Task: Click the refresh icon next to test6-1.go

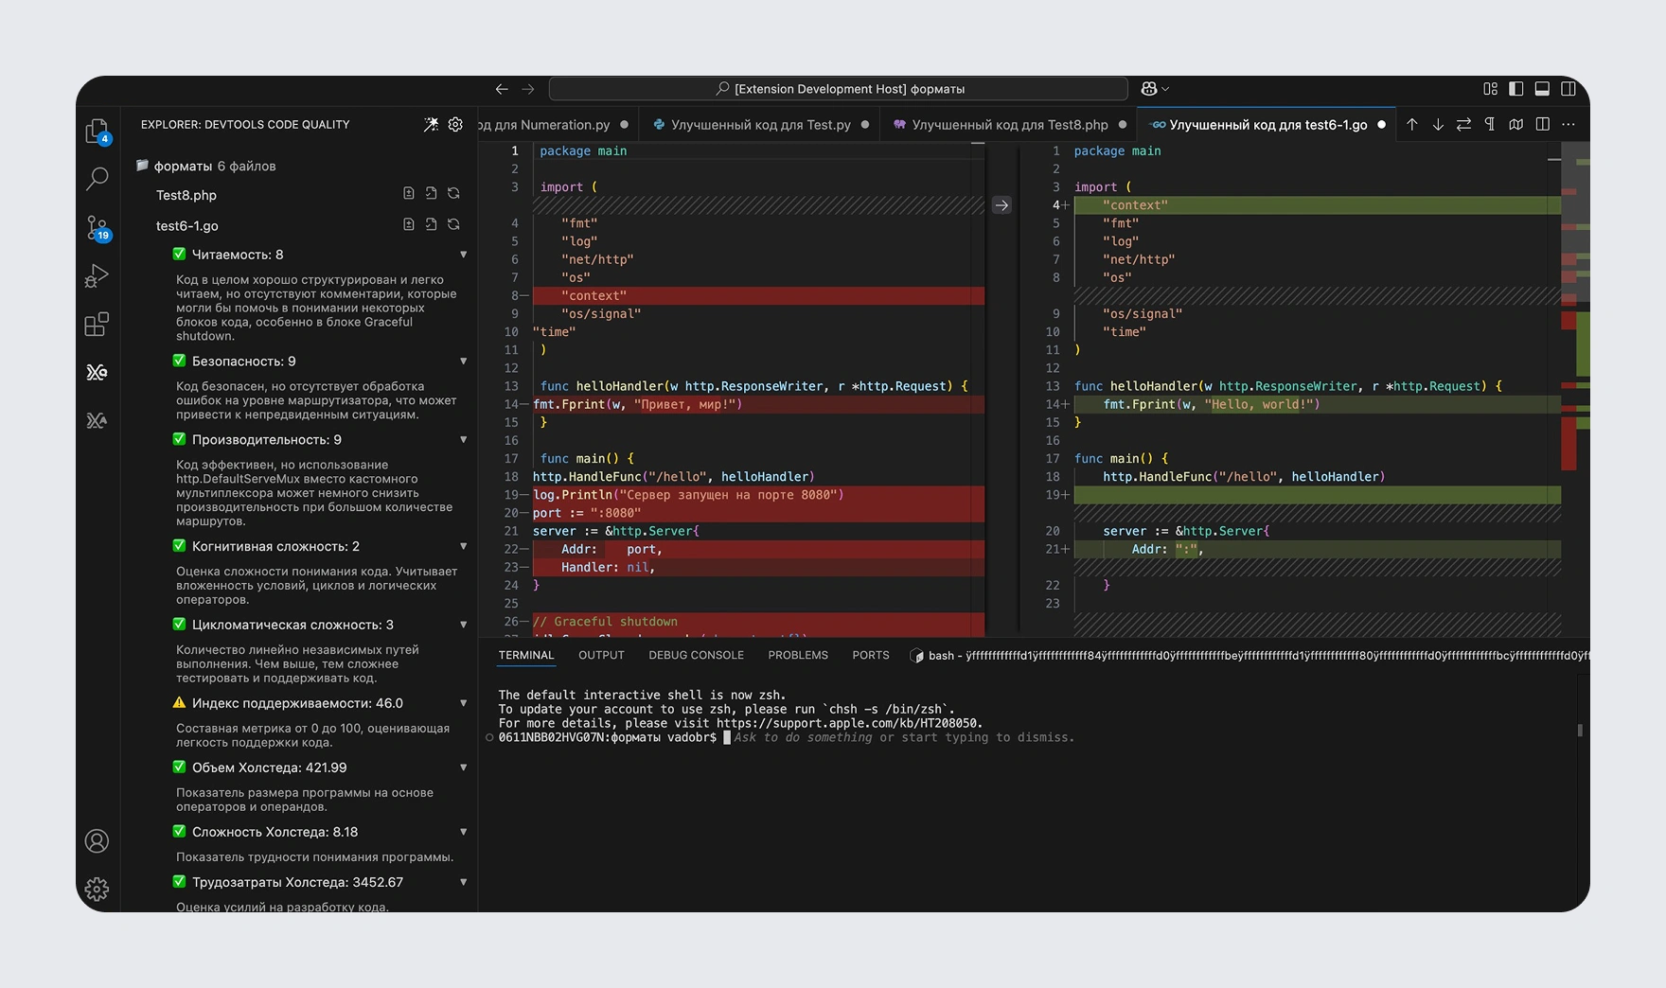Action: click(x=454, y=224)
